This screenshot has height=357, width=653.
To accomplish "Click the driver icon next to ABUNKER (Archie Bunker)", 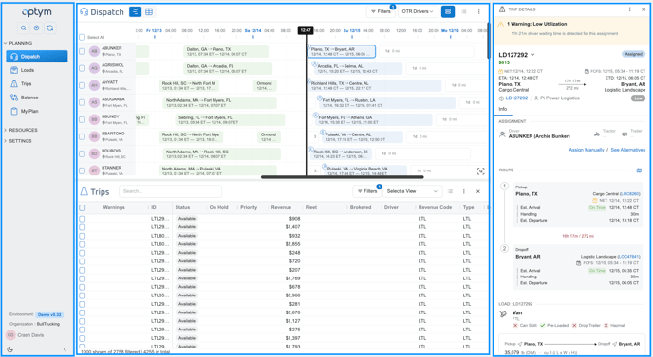I will (502, 134).
